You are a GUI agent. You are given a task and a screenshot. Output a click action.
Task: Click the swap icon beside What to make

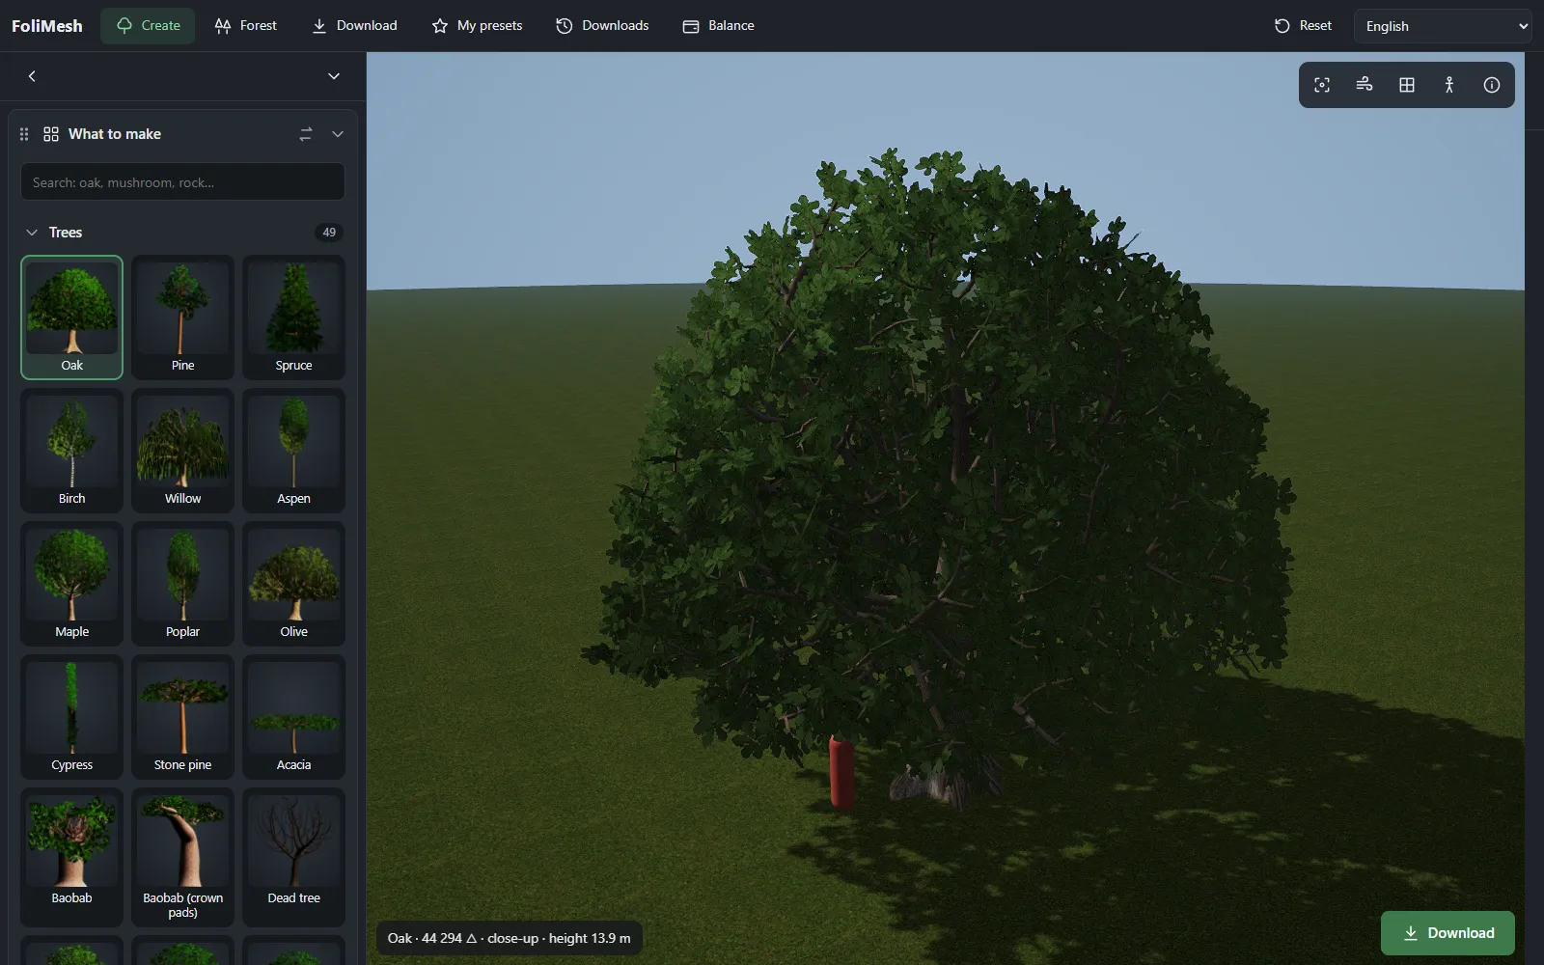pyautogui.click(x=306, y=134)
